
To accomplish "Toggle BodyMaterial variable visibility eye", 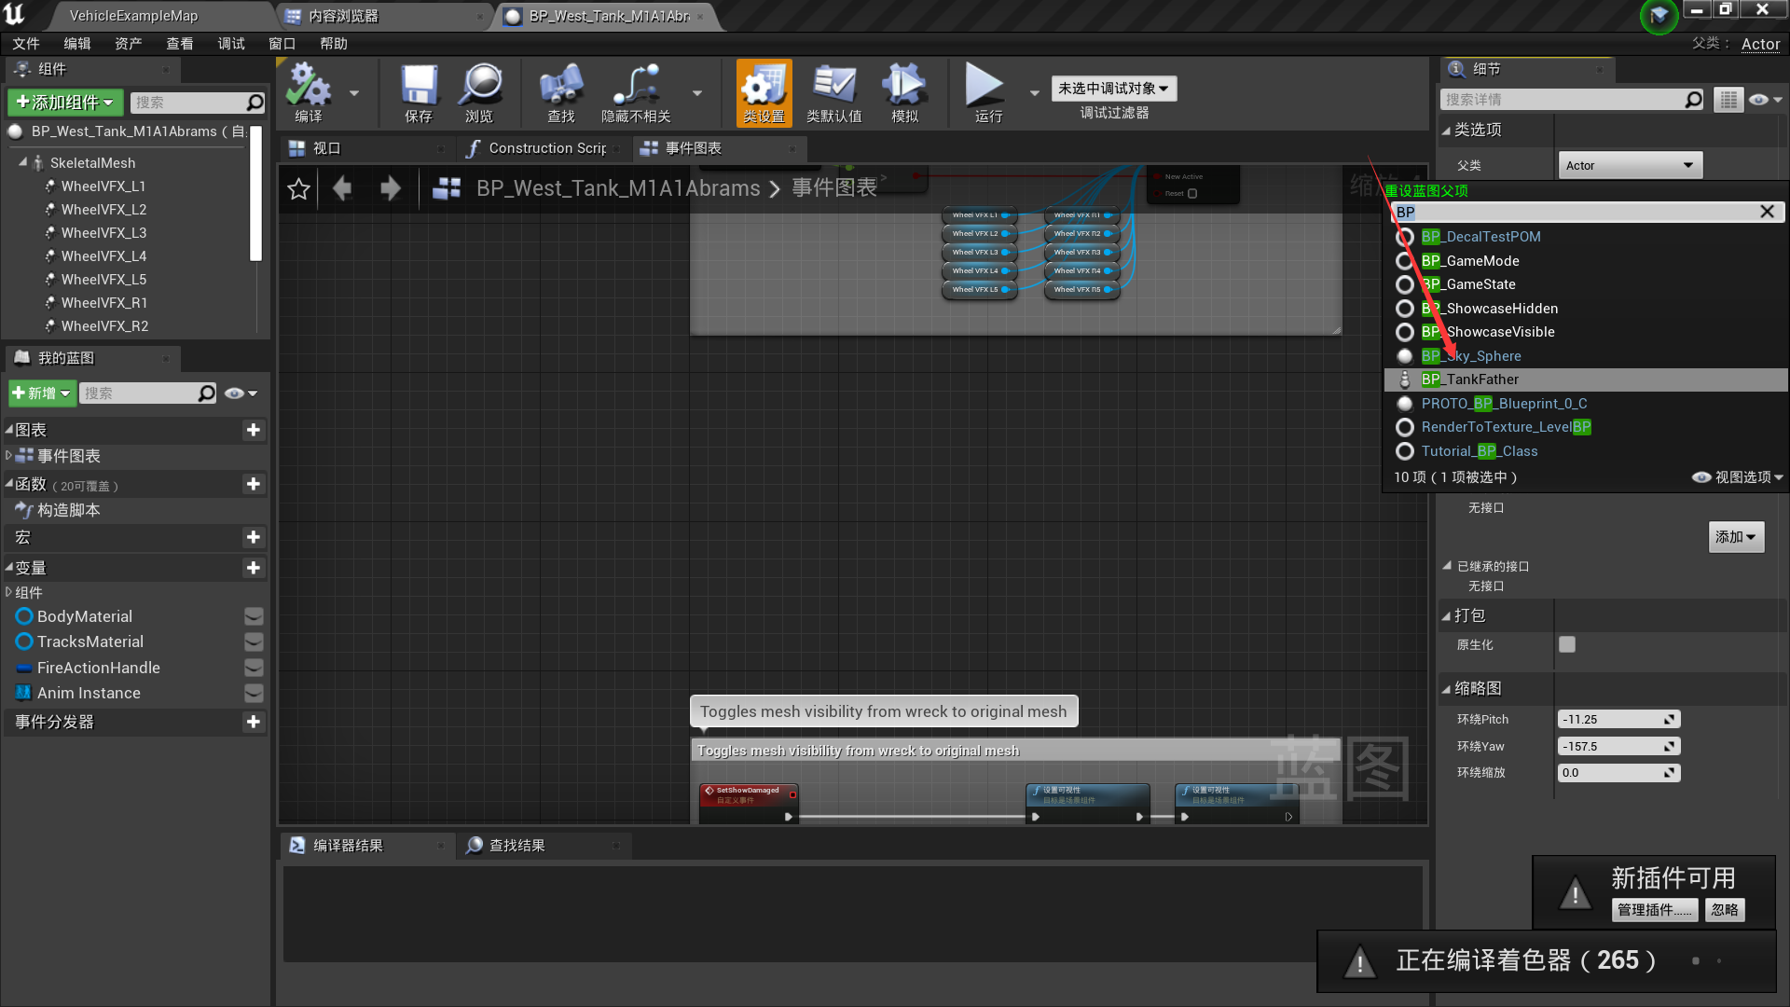I will pyautogui.click(x=254, y=616).
